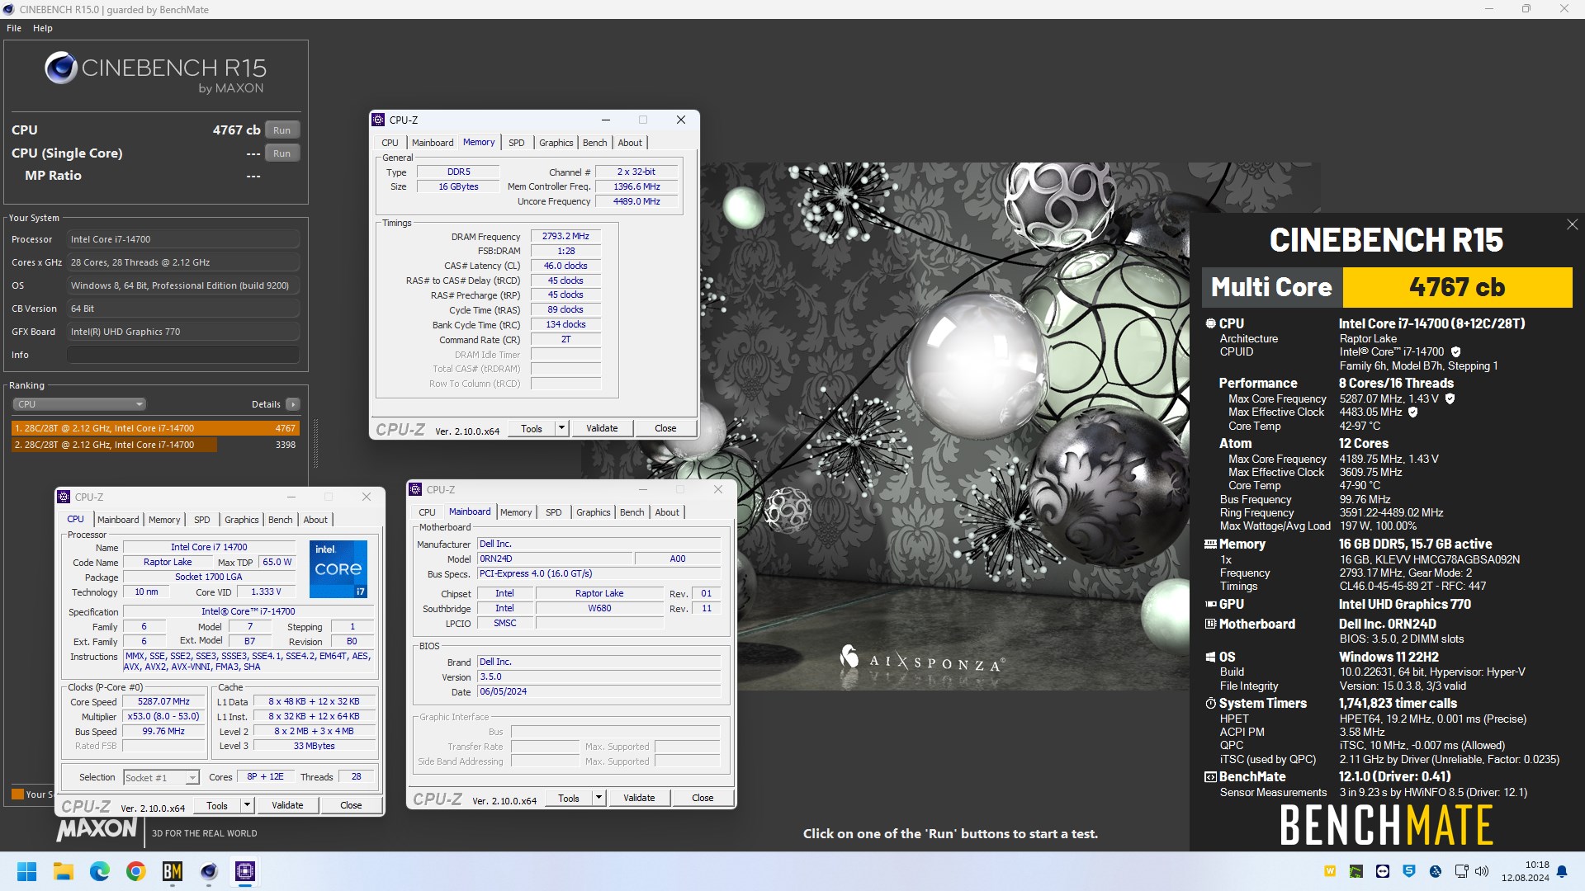The image size is (1585, 891).
Task: Click Validate in CPU tab CPU-Z window
Action: (x=287, y=805)
